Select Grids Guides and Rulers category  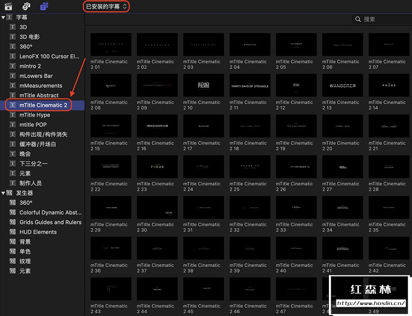[51, 223]
